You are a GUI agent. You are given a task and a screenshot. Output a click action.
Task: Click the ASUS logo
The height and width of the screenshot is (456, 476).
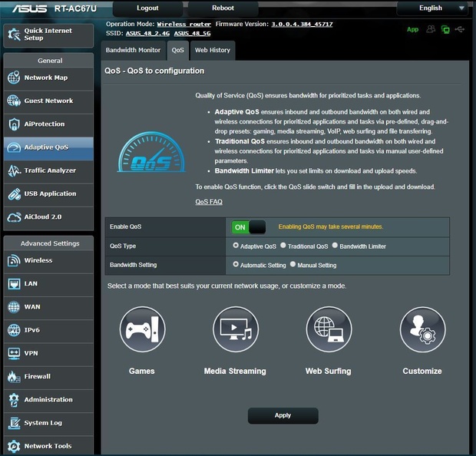click(x=30, y=8)
